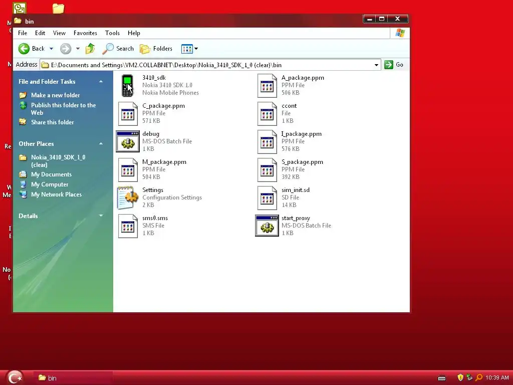This screenshot has width=513, height=385.
Task: Open the Favorites menu
Action: pos(85,33)
